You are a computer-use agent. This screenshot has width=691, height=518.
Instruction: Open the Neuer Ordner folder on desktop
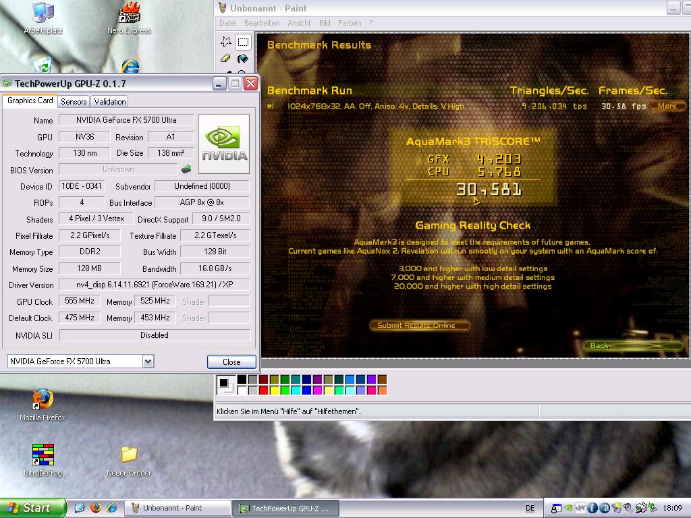[x=129, y=461]
